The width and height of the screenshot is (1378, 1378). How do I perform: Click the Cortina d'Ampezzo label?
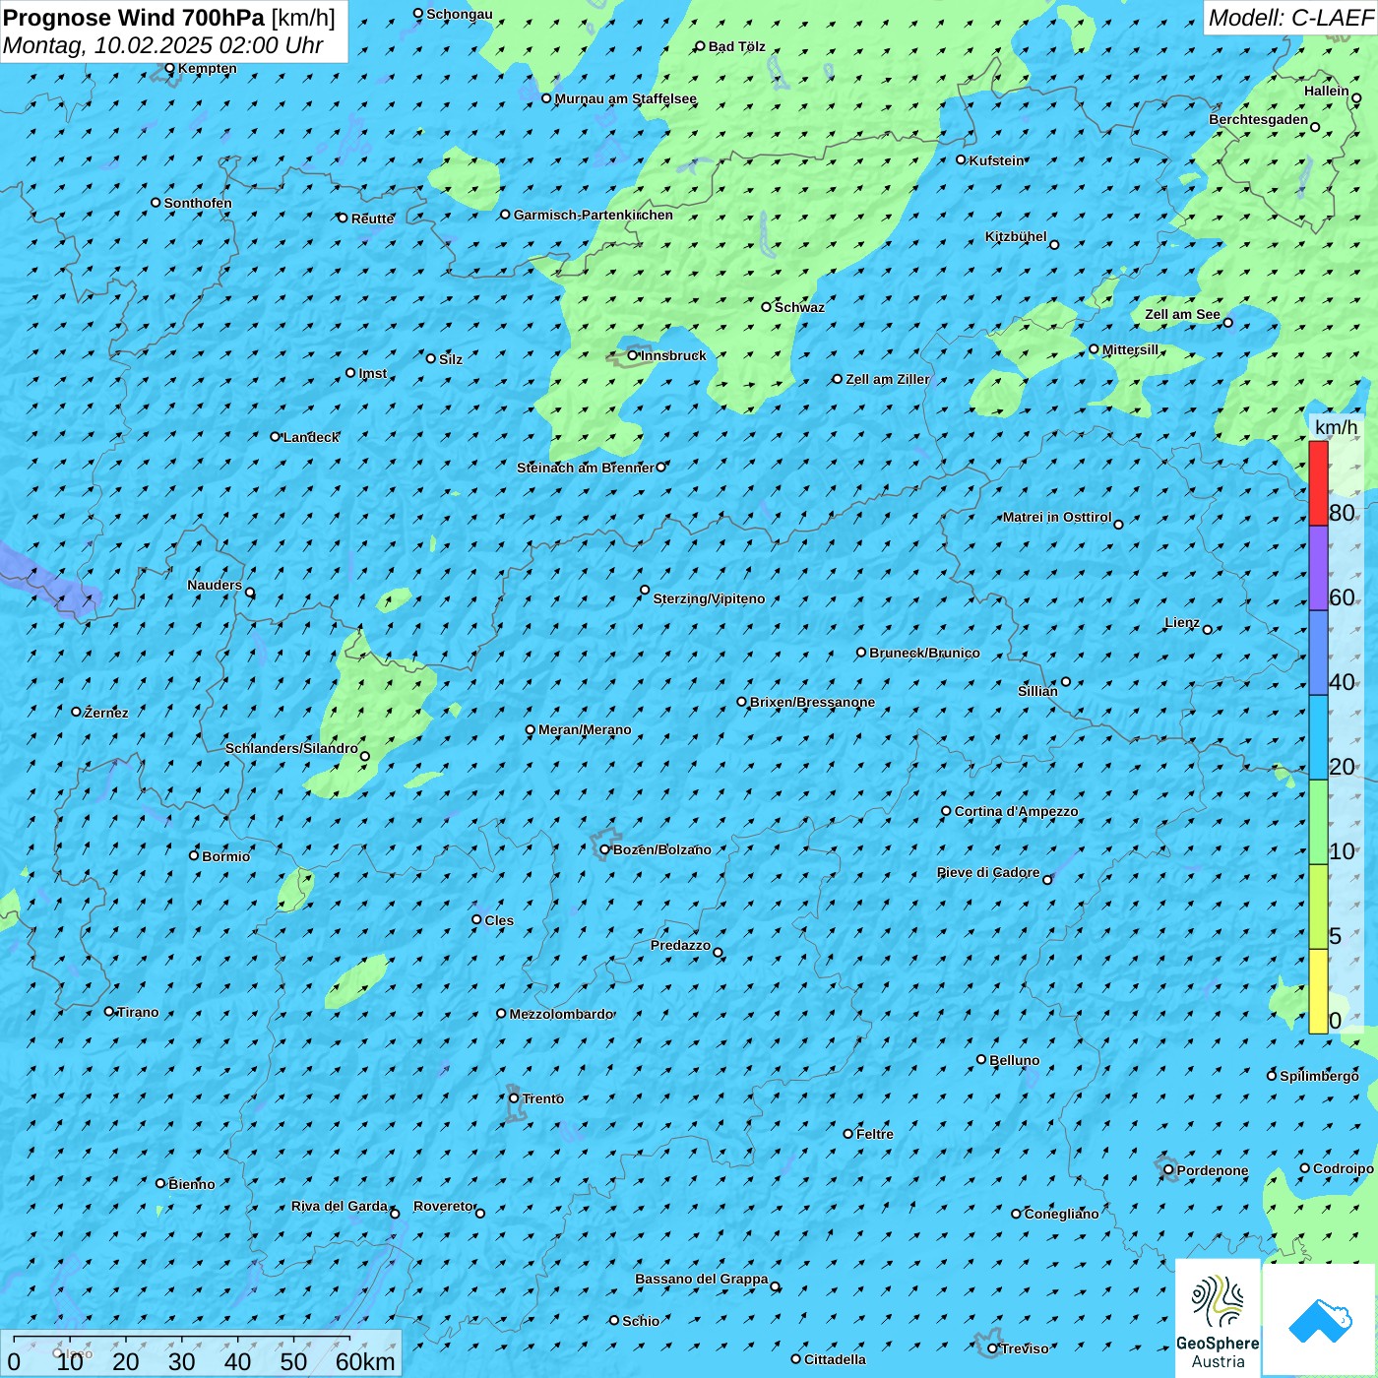(x=1016, y=811)
